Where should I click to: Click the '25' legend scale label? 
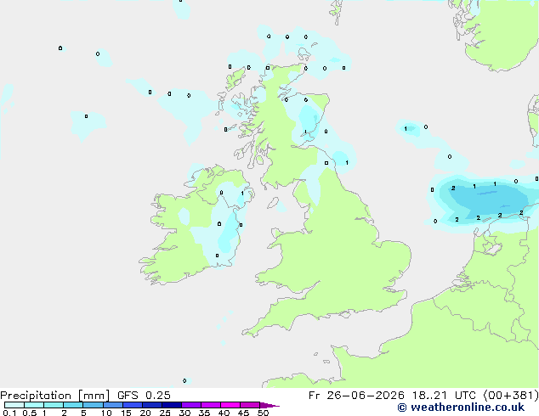(x=165, y=413)
